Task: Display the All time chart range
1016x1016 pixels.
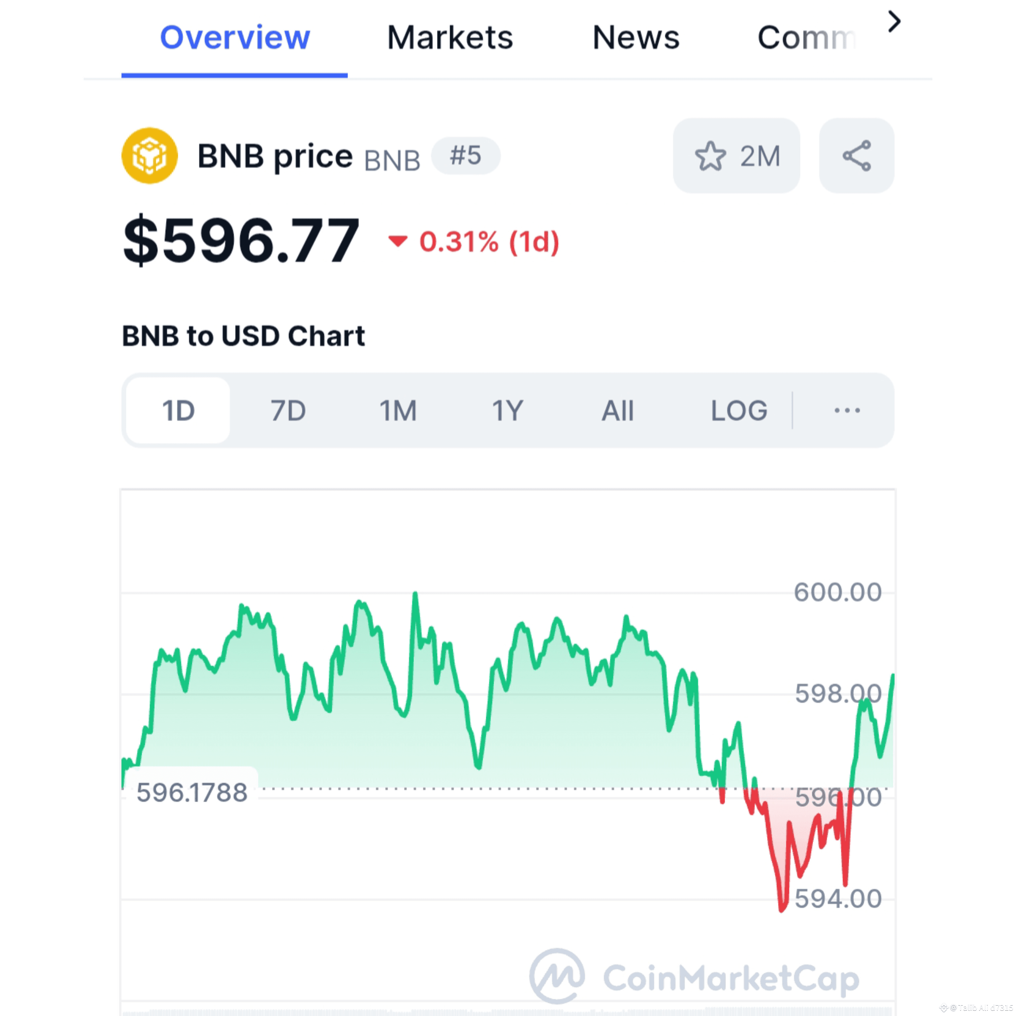Action: coord(617,410)
